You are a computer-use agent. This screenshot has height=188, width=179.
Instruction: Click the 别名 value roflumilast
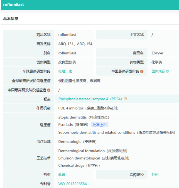click(67, 53)
